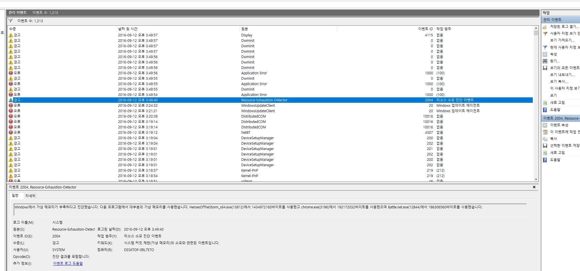Click 선택한 이벤트 저장 disk icon

(545, 145)
